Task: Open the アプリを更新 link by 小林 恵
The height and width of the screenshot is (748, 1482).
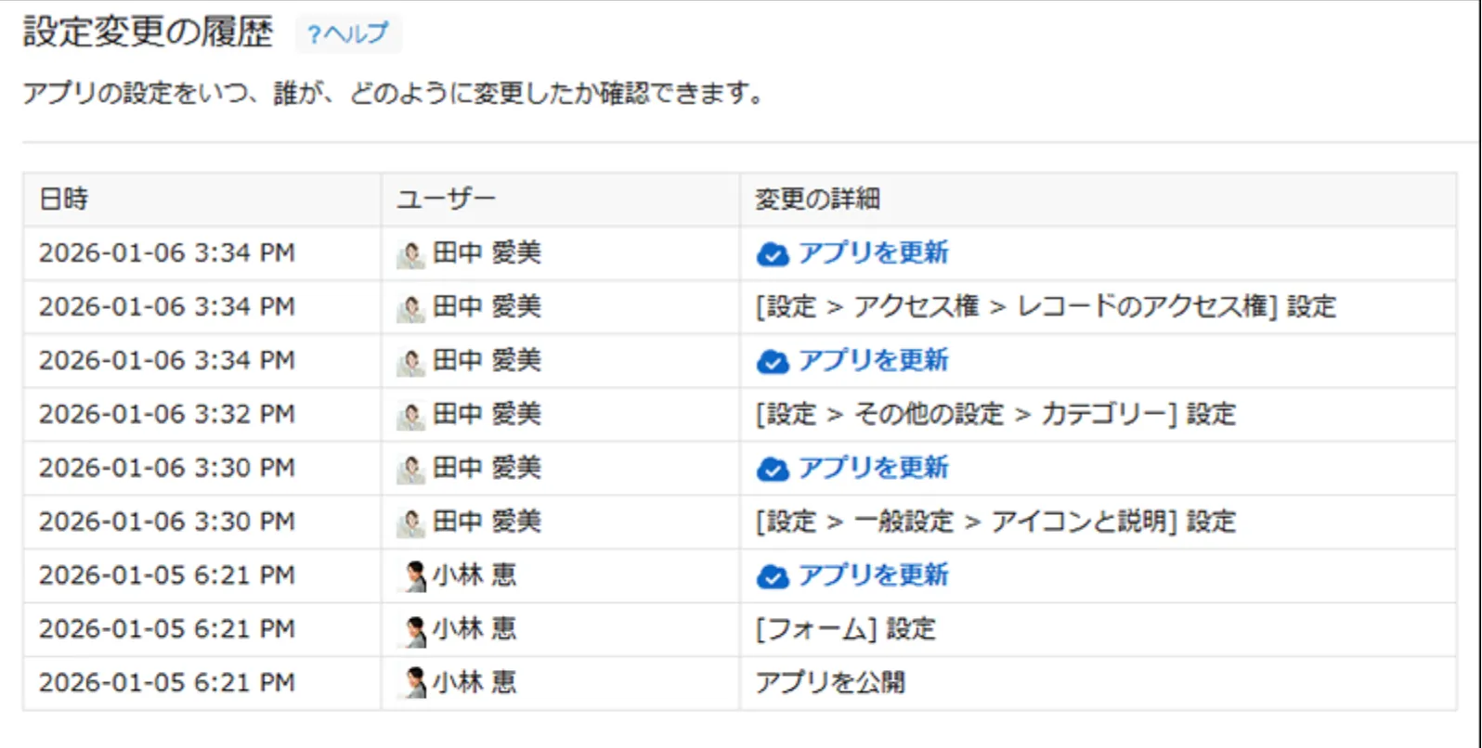Action: [x=873, y=575]
